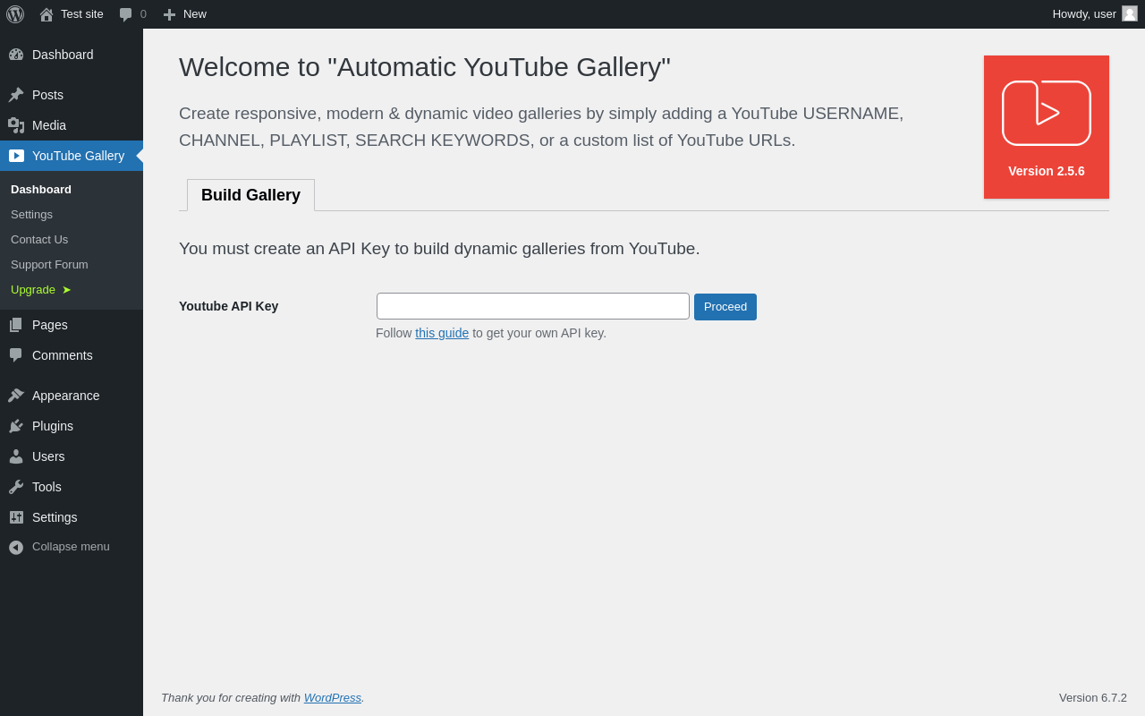
Task: Click the Comments speech bubble sidebar icon
Action: 16,355
